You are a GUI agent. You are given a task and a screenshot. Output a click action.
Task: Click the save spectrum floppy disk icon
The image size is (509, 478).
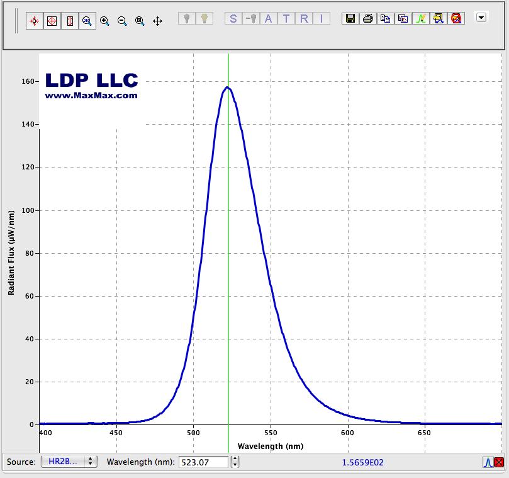(x=350, y=18)
